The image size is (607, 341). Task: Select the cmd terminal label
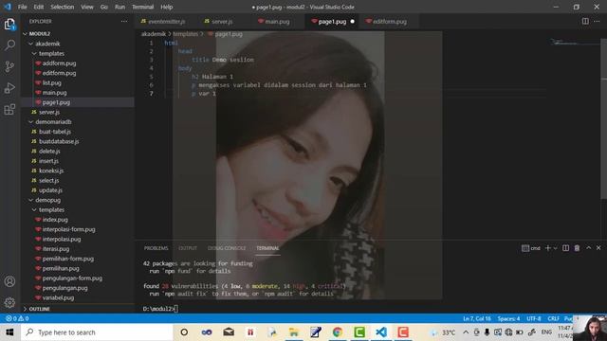[x=531, y=248]
